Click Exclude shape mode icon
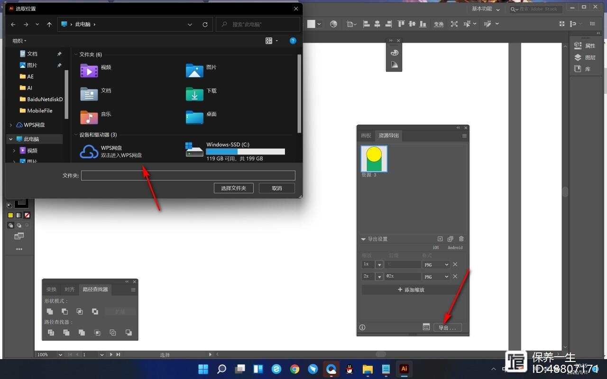This screenshot has width=607, height=379. (x=95, y=311)
